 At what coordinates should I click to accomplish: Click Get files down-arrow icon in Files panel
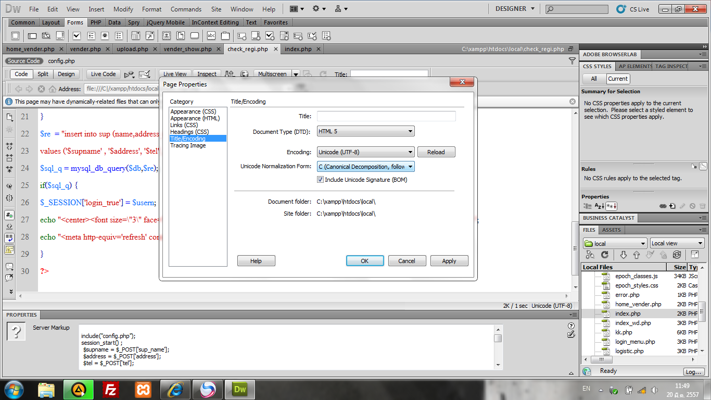623,255
